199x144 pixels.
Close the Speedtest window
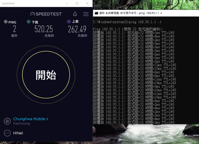[87, 3]
